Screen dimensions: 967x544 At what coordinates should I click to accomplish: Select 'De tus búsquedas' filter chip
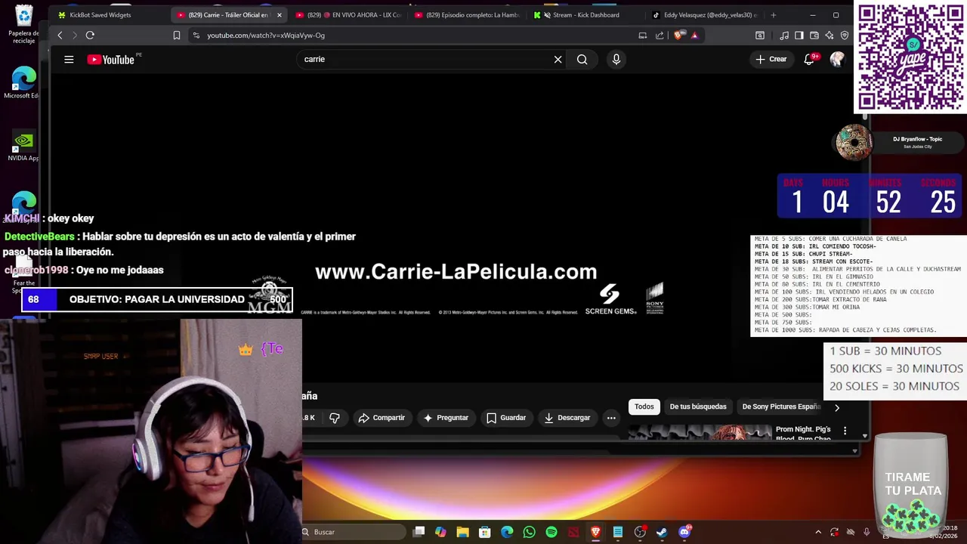click(698, 407)
